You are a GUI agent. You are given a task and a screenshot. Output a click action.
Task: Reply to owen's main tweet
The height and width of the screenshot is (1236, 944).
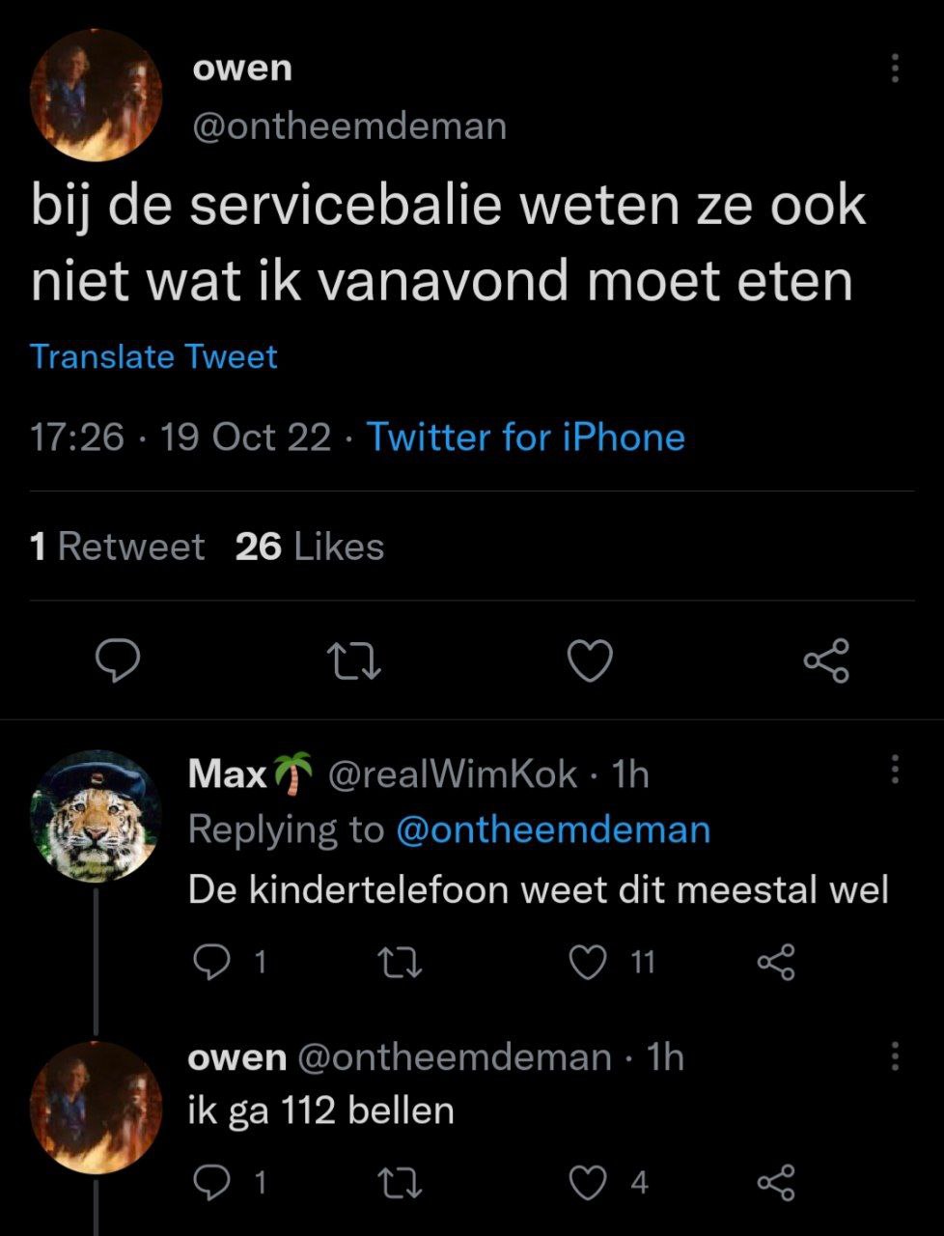coord(118,661)
